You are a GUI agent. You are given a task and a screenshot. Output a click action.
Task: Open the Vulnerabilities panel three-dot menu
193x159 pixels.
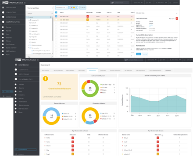coord(52,8)
